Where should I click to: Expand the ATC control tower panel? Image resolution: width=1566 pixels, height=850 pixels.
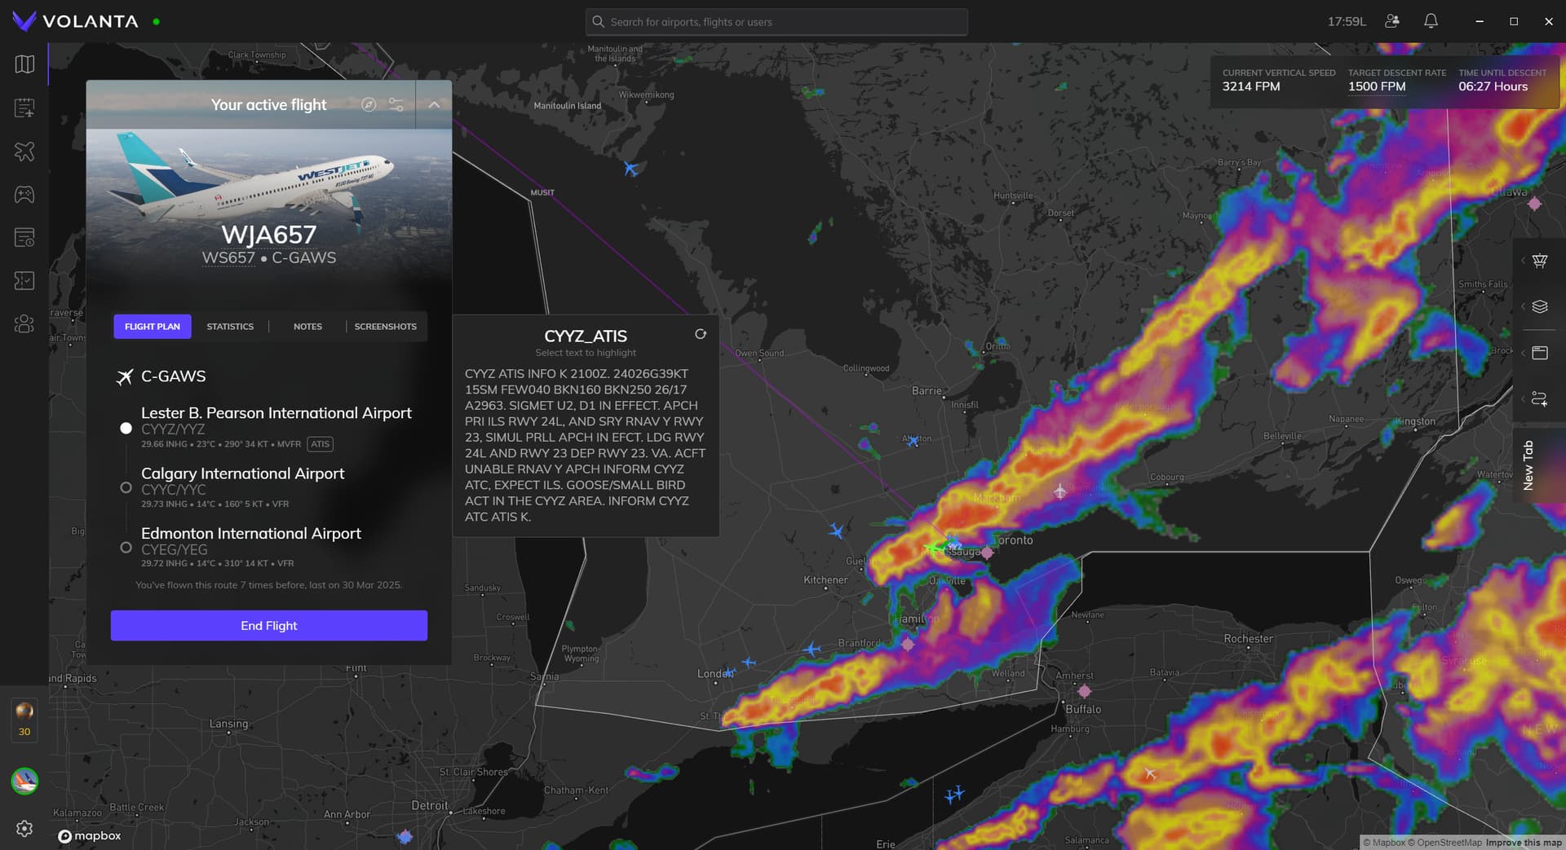1539,261
